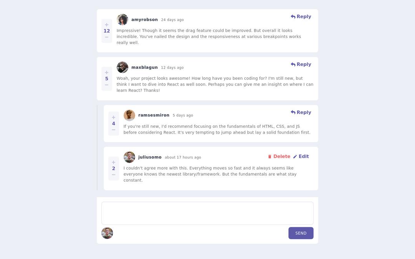Reply to maxblagun's comment

tap(301, 64)
